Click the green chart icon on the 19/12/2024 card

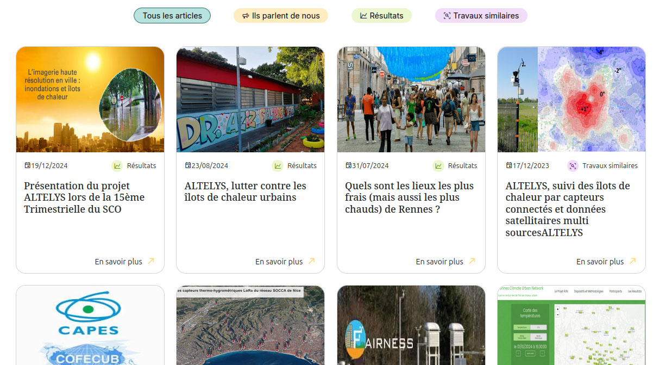[117, 166]
